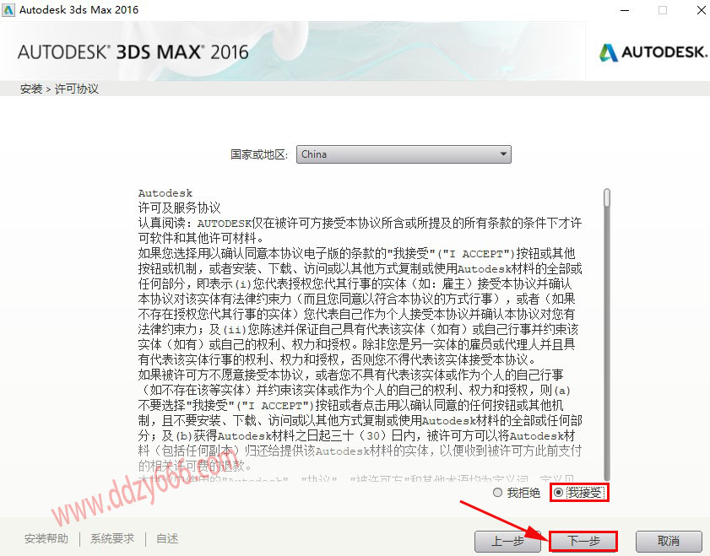The width and height of the screenshot is (710, 556).
Task: Open the 安装帮助 link
Action: pos(46,539)
